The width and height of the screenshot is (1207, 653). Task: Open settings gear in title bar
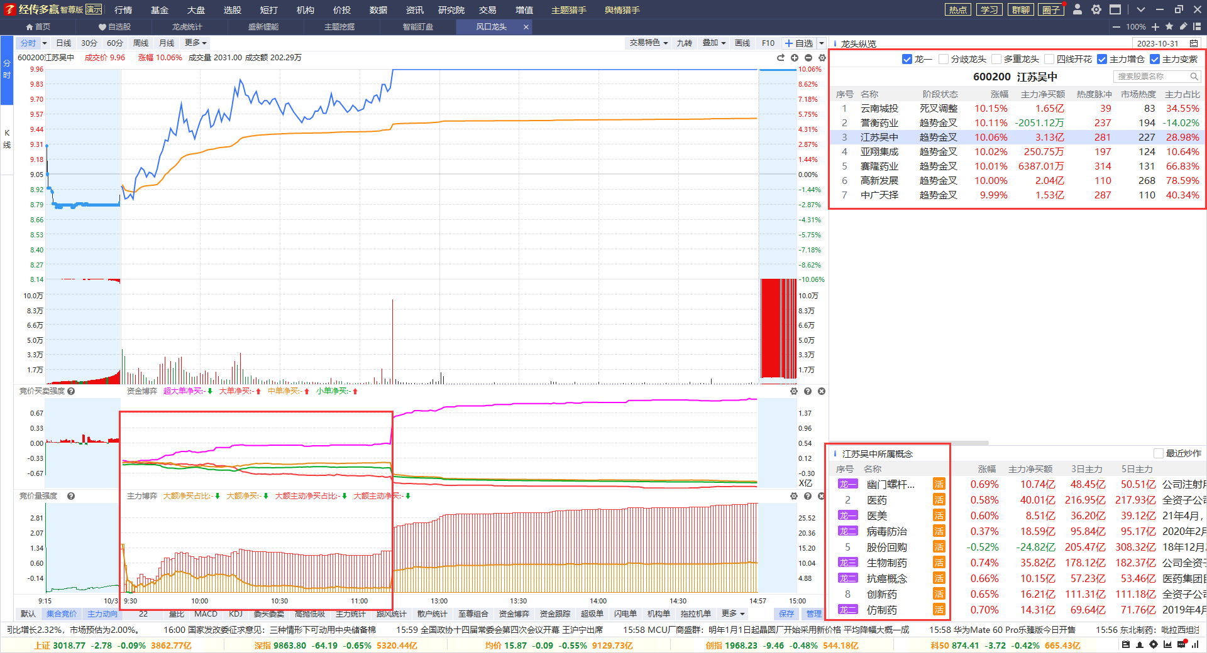[x=1096, y=9]
